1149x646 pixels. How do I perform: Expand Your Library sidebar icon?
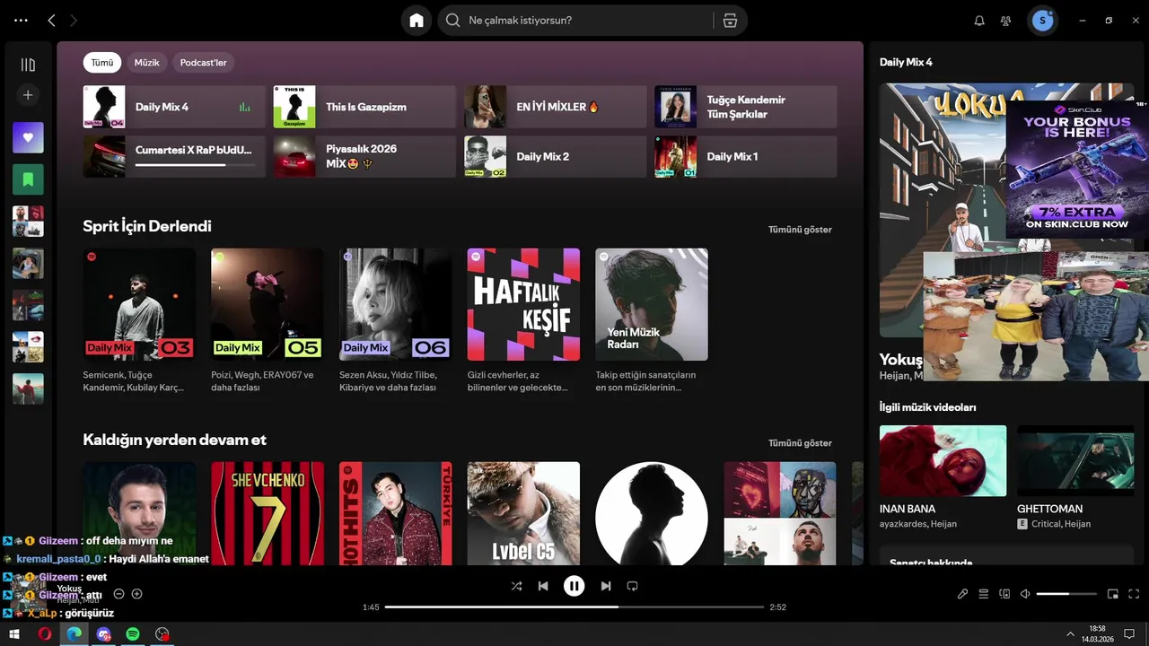click(28, 65)
